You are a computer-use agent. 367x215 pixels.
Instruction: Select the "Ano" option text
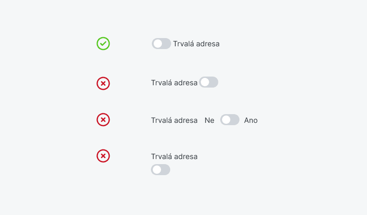click(251, 121)
